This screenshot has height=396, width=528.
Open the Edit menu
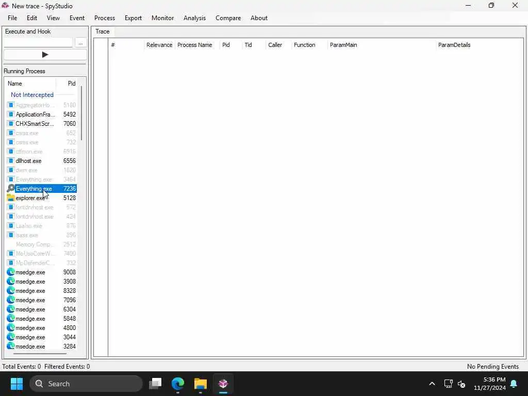click(31, 18)
